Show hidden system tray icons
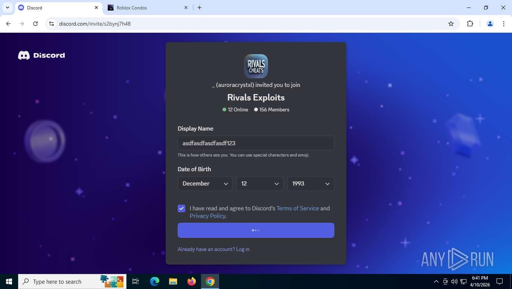The height and width of the screenshot is (289, 512). [436, 281]
